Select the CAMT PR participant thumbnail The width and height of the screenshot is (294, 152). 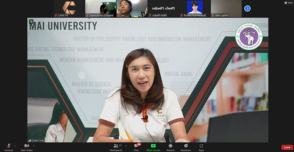[x=69, y=8]
